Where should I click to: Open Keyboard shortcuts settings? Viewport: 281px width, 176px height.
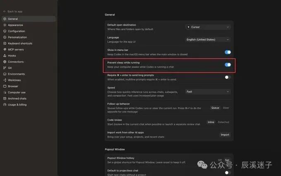pyautogui.click(x=29, y=43)
